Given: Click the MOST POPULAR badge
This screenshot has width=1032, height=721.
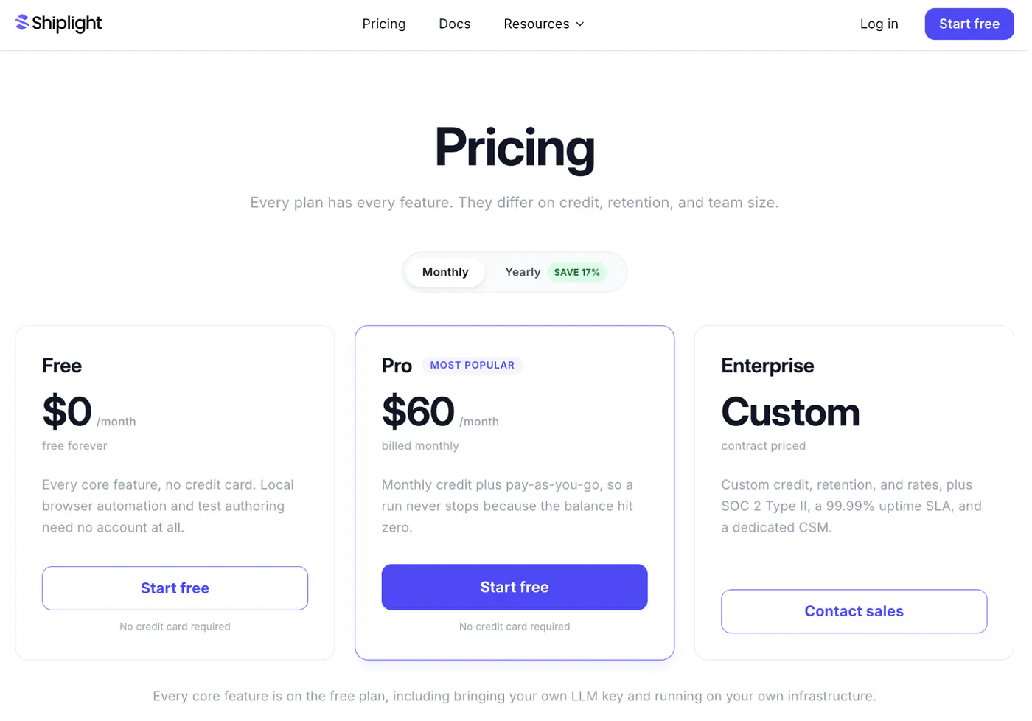Looking at the screenshot, I should pyautogui.click(x=473, y=365).
